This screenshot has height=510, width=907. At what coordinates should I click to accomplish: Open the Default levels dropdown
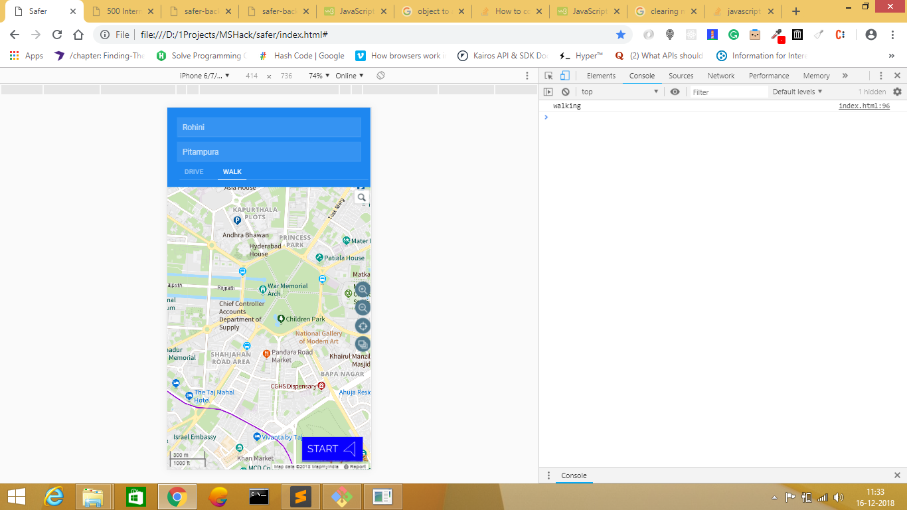coord(797,92)
